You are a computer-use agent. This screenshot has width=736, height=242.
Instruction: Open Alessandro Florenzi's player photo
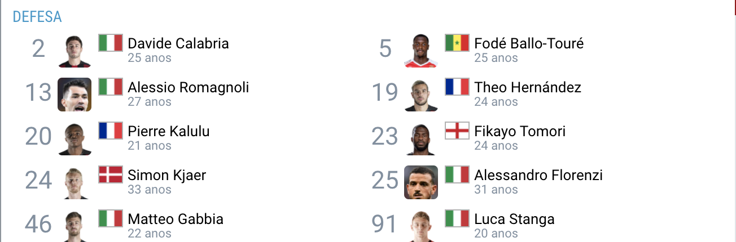pos(421,182)
